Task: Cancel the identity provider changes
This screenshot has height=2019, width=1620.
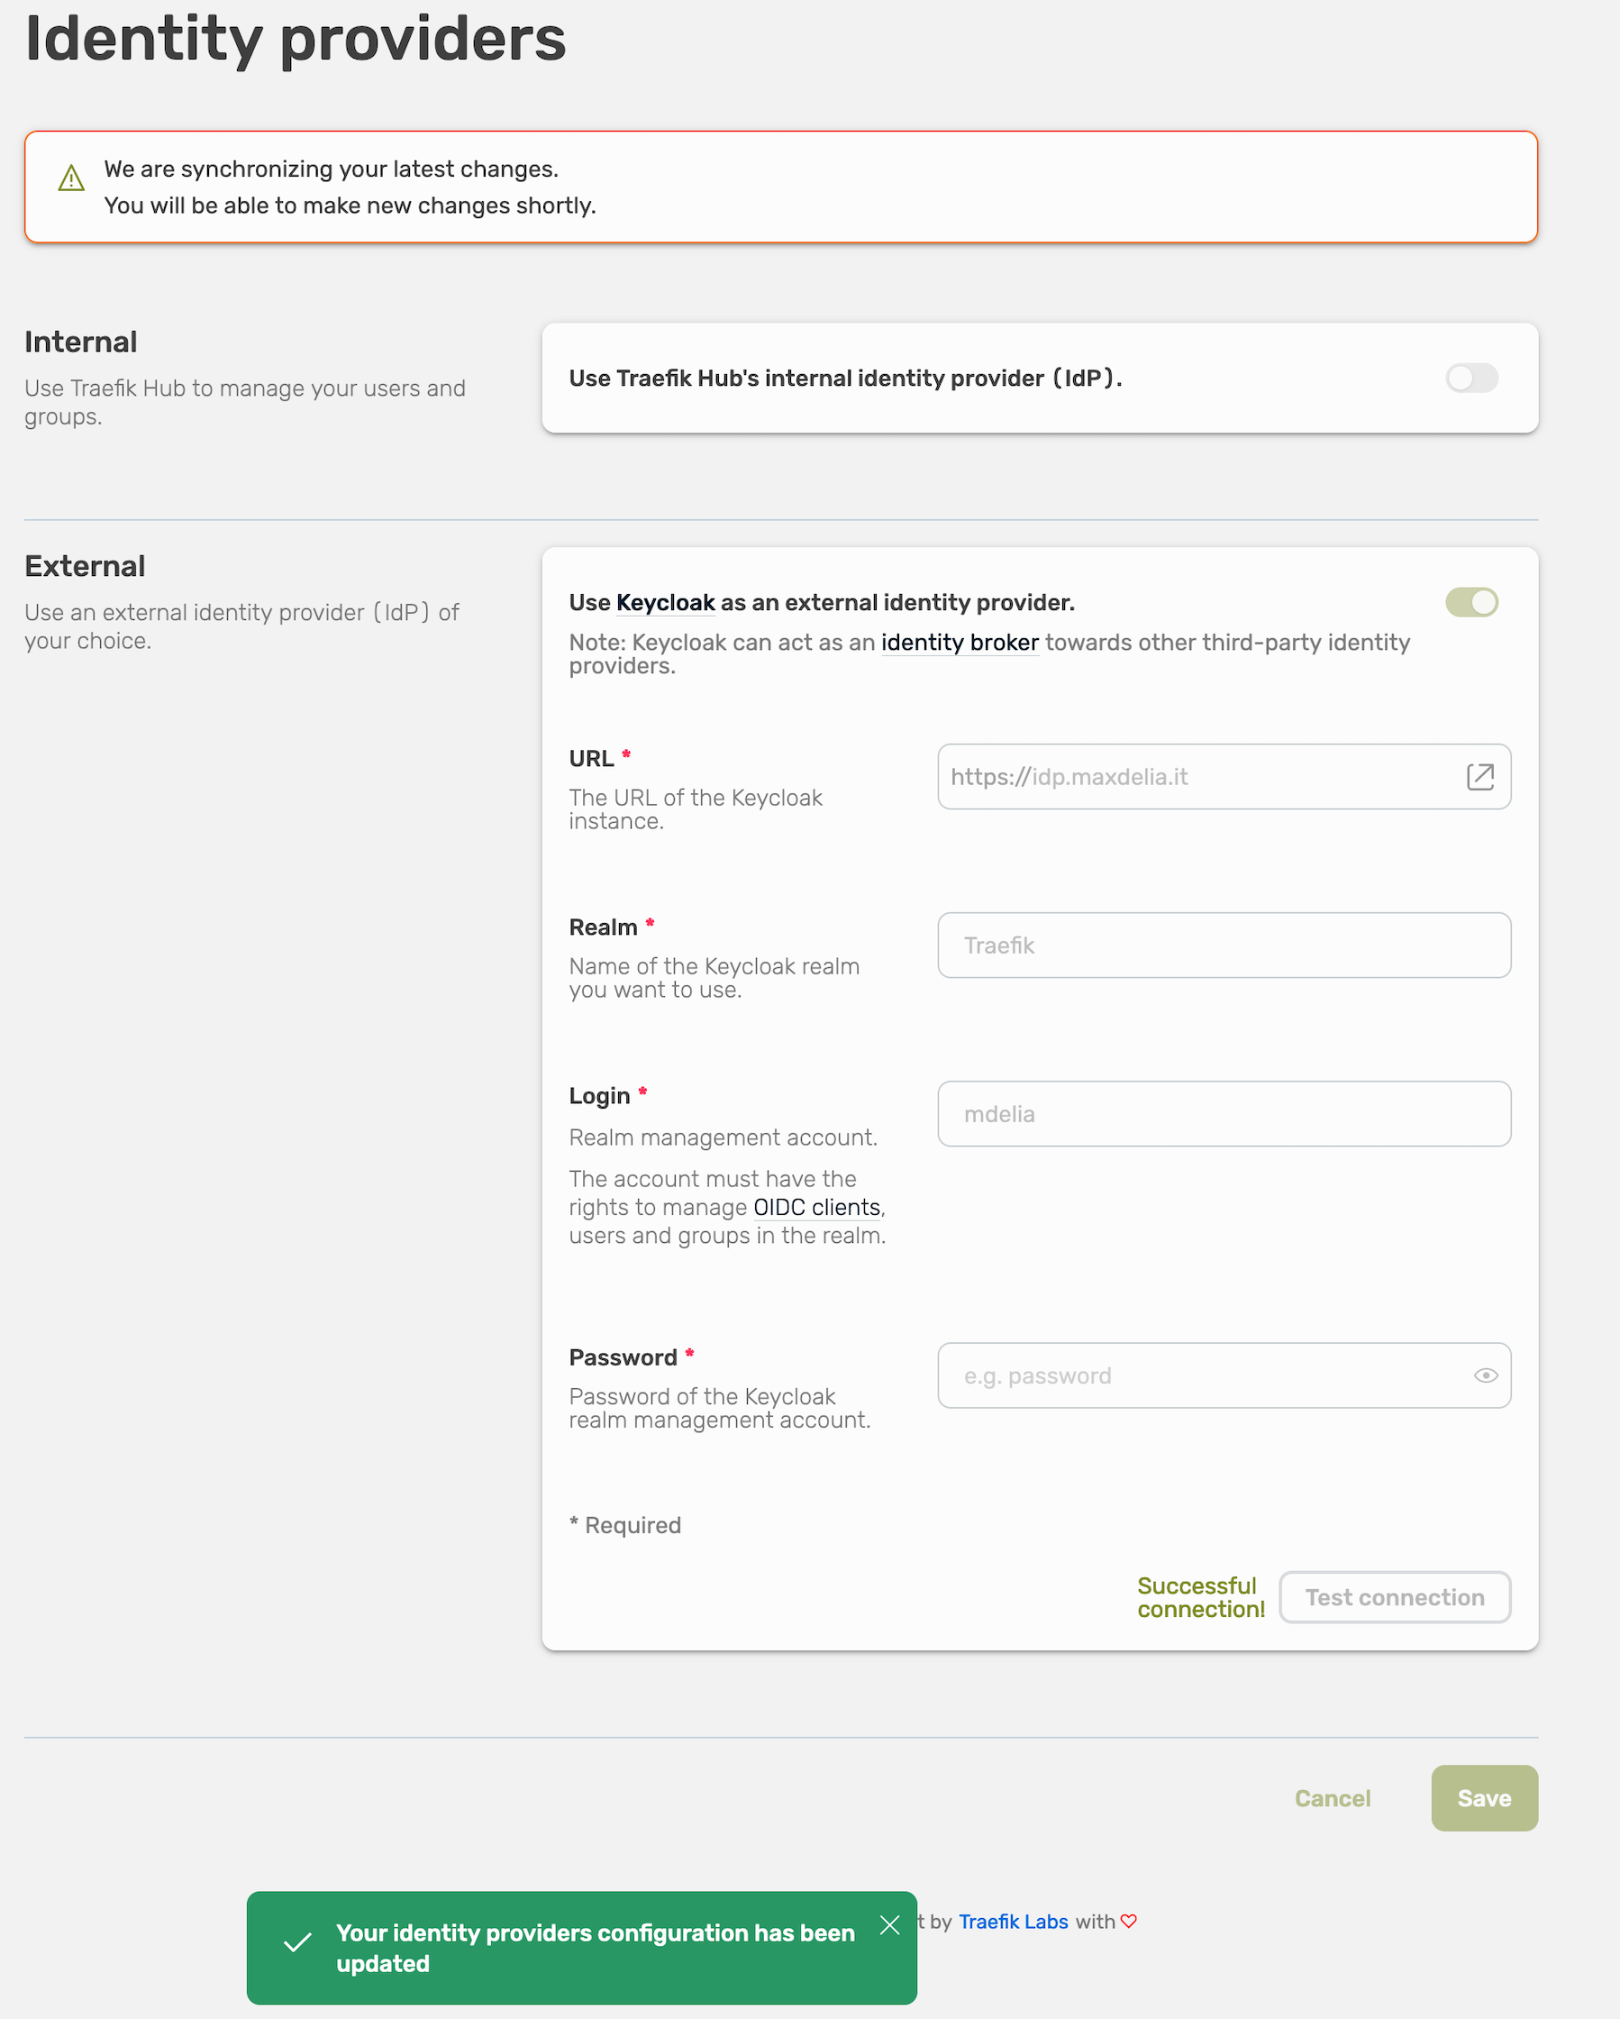Action: (1332, 1798)
